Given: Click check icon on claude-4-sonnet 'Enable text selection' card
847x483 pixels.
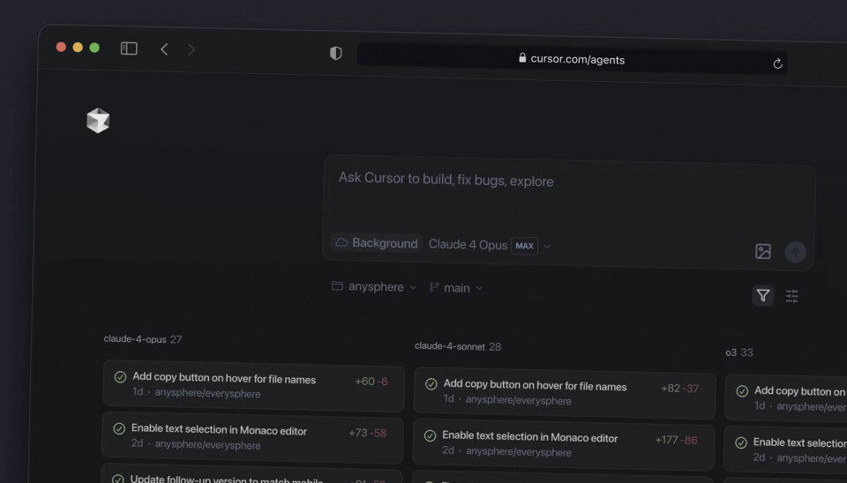Looking at the screenshot, I should coord(430,435).
